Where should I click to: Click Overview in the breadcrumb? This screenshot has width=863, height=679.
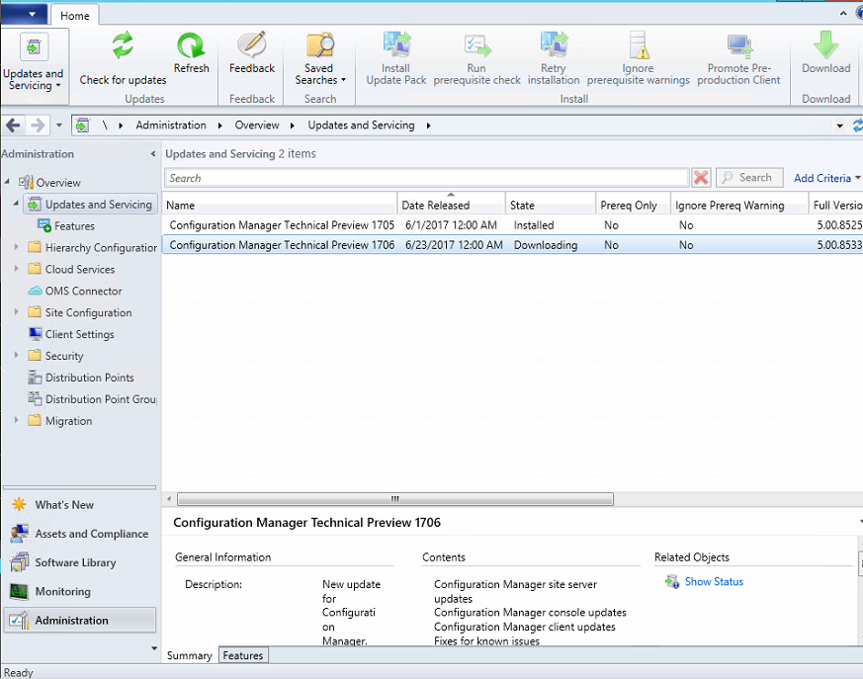click(257, 125)
